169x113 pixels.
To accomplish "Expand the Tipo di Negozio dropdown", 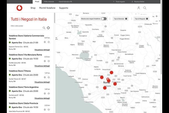I will tap(141, 19).
